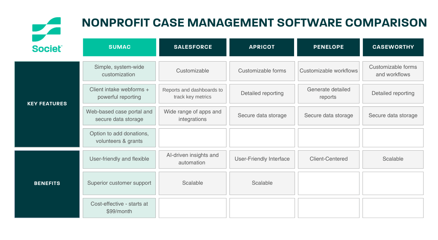Image resolution: width=438 pixels, height=240 pixels.
Task: Select the SALESFORCE column header
Action: 192,47
